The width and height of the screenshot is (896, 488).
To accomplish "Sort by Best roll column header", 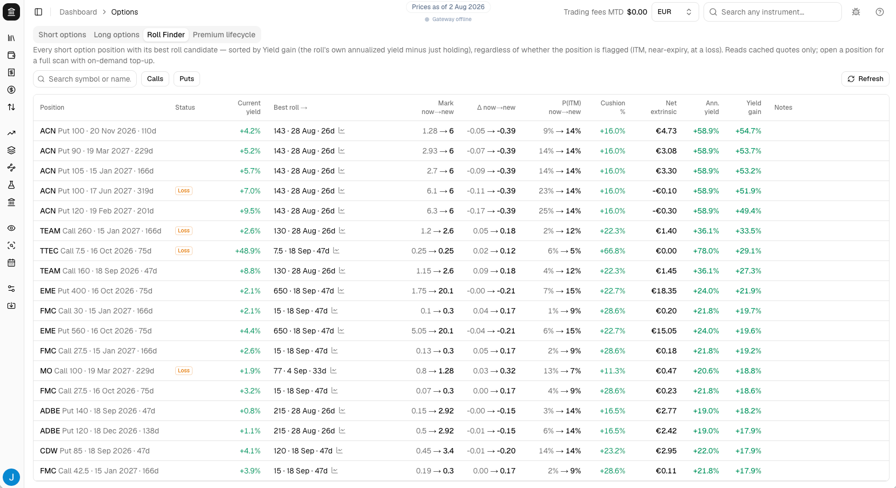I will coord(290,108).
